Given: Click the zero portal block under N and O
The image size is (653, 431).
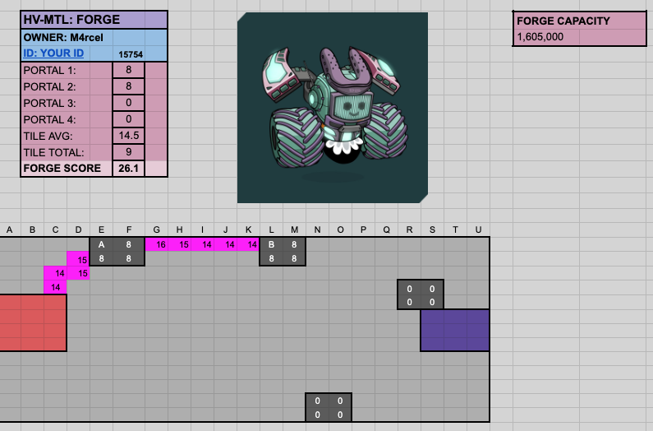Looking at the screenshot, I should pyautogui.click(x=329, y=407).
